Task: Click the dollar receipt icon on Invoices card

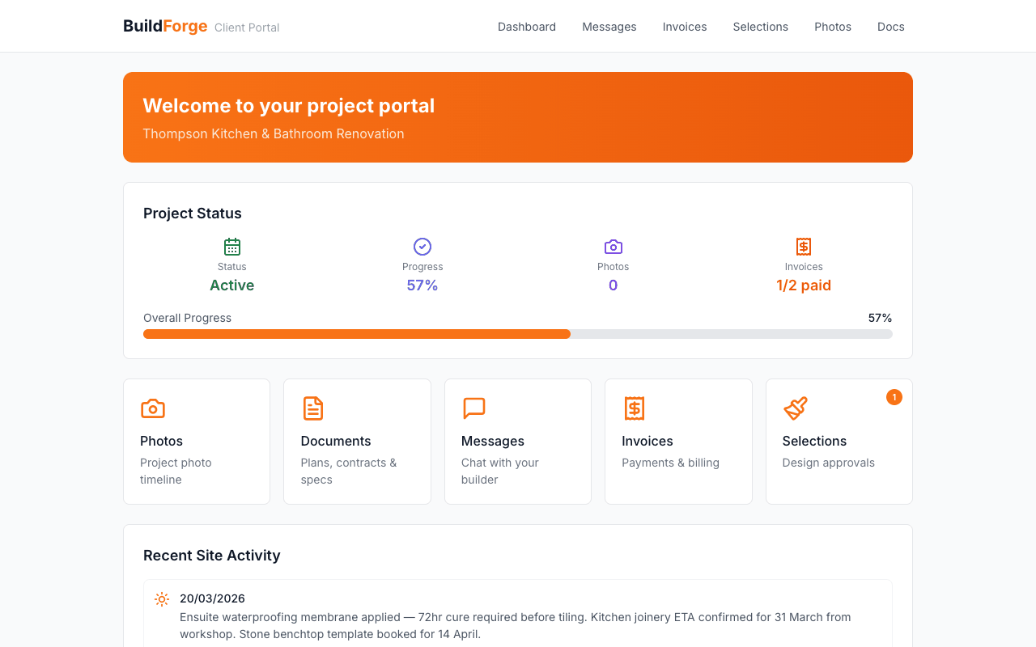Action: coord(635,408)
